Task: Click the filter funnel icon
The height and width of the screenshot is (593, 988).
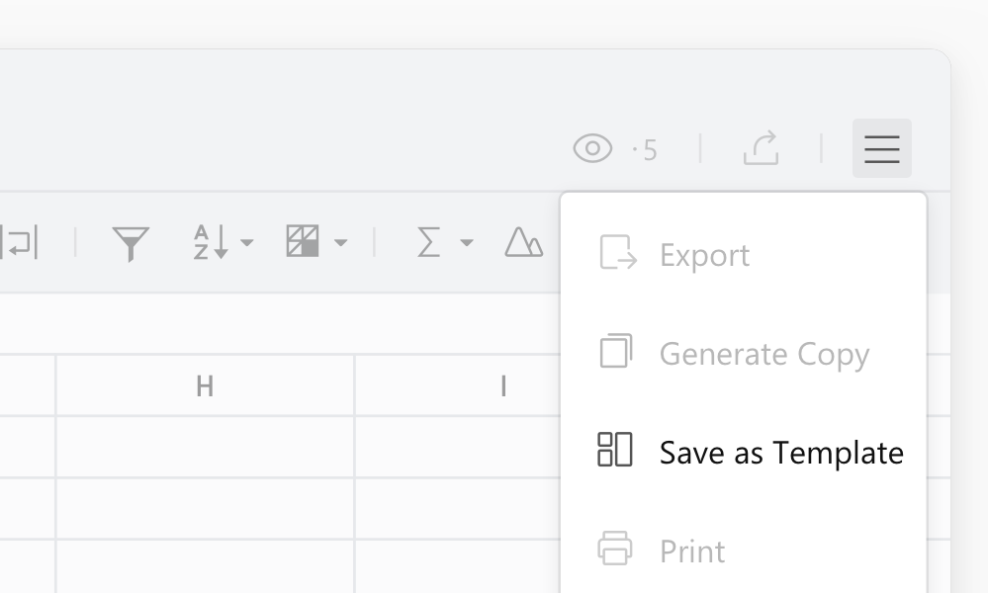Action: (x=131, y=243)
